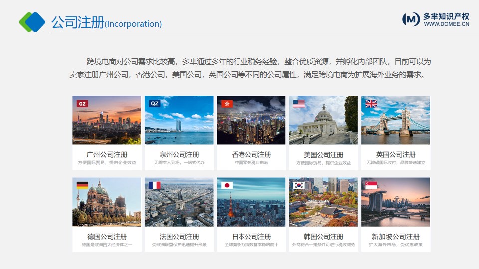
Task: Open the Berlin Cathedral thumbnail
Action: point(107,202)
